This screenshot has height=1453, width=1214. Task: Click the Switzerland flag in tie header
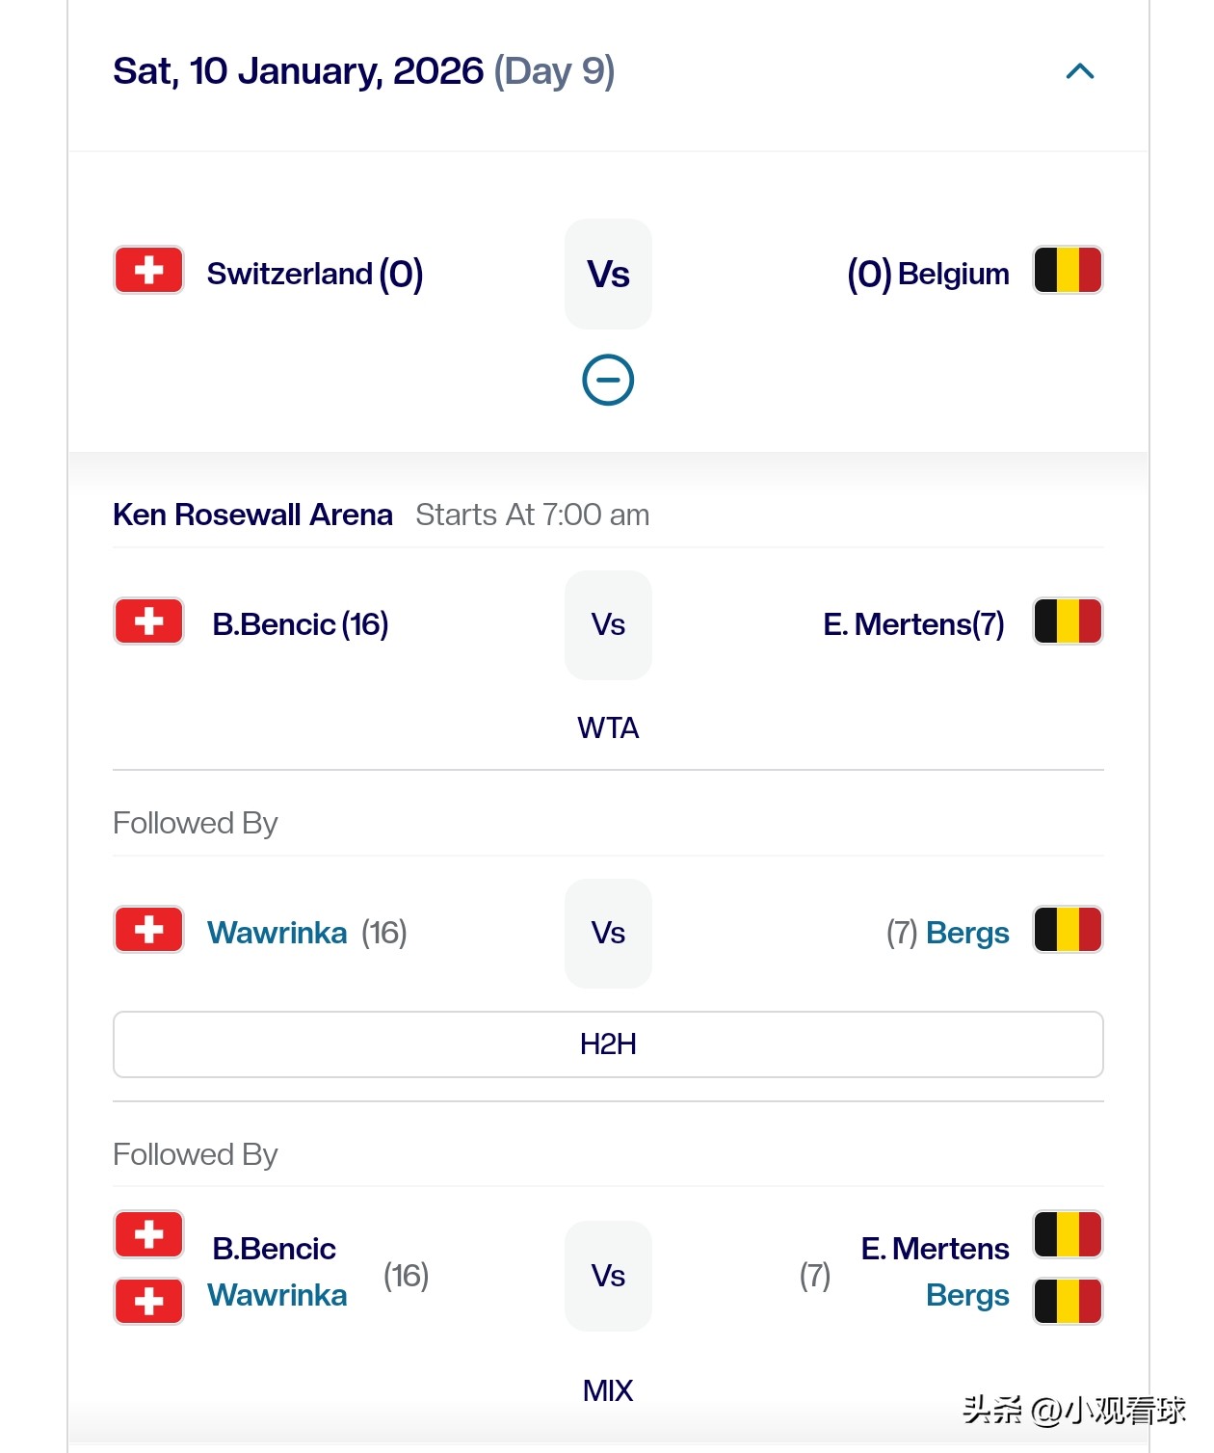point(148,271)
